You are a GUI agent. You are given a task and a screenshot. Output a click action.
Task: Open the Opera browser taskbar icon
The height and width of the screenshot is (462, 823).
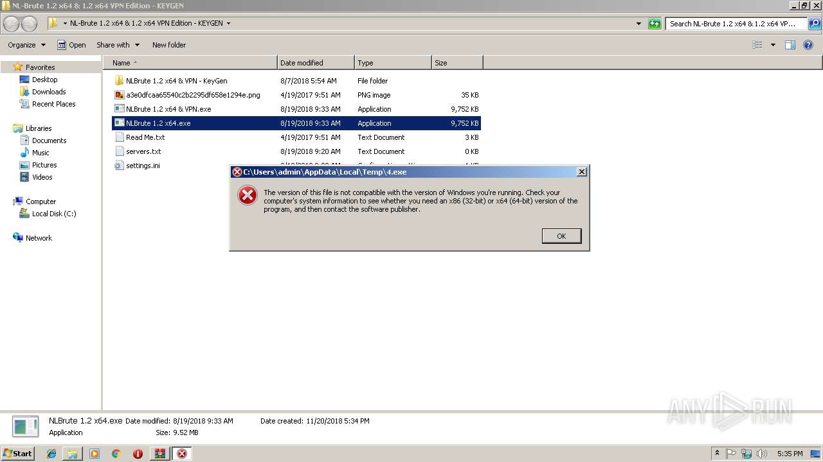point(138,454)
